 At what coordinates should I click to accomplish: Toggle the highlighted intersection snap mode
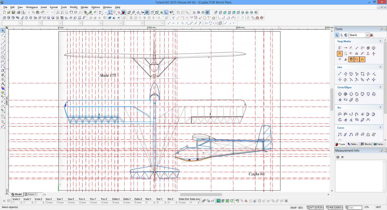point(340,54)
